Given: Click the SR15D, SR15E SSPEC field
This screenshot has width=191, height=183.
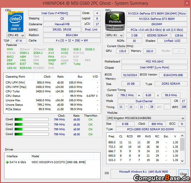Looking at the screenshot, I should click(62, 30).
